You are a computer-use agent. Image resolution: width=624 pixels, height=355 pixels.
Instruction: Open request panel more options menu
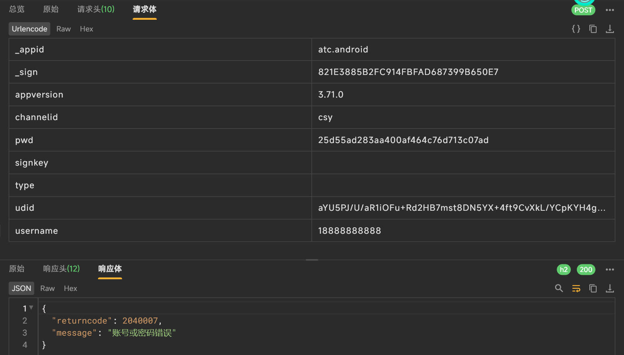tap(610, 10)
